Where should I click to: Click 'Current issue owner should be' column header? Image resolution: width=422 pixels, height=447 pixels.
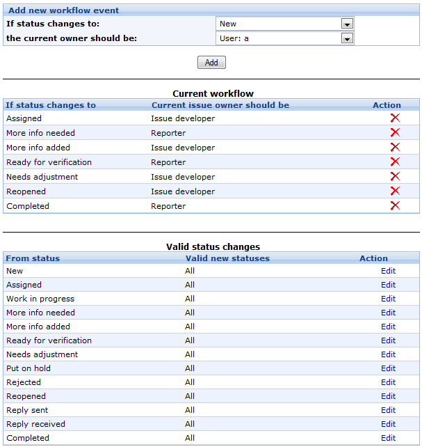220,105
